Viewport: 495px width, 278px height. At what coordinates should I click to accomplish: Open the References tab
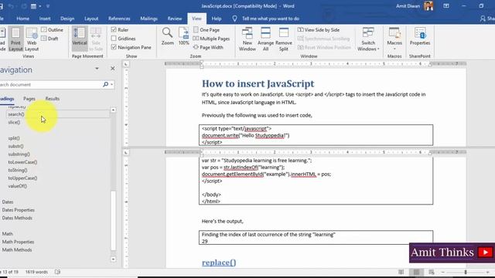(x=119, y=19)
